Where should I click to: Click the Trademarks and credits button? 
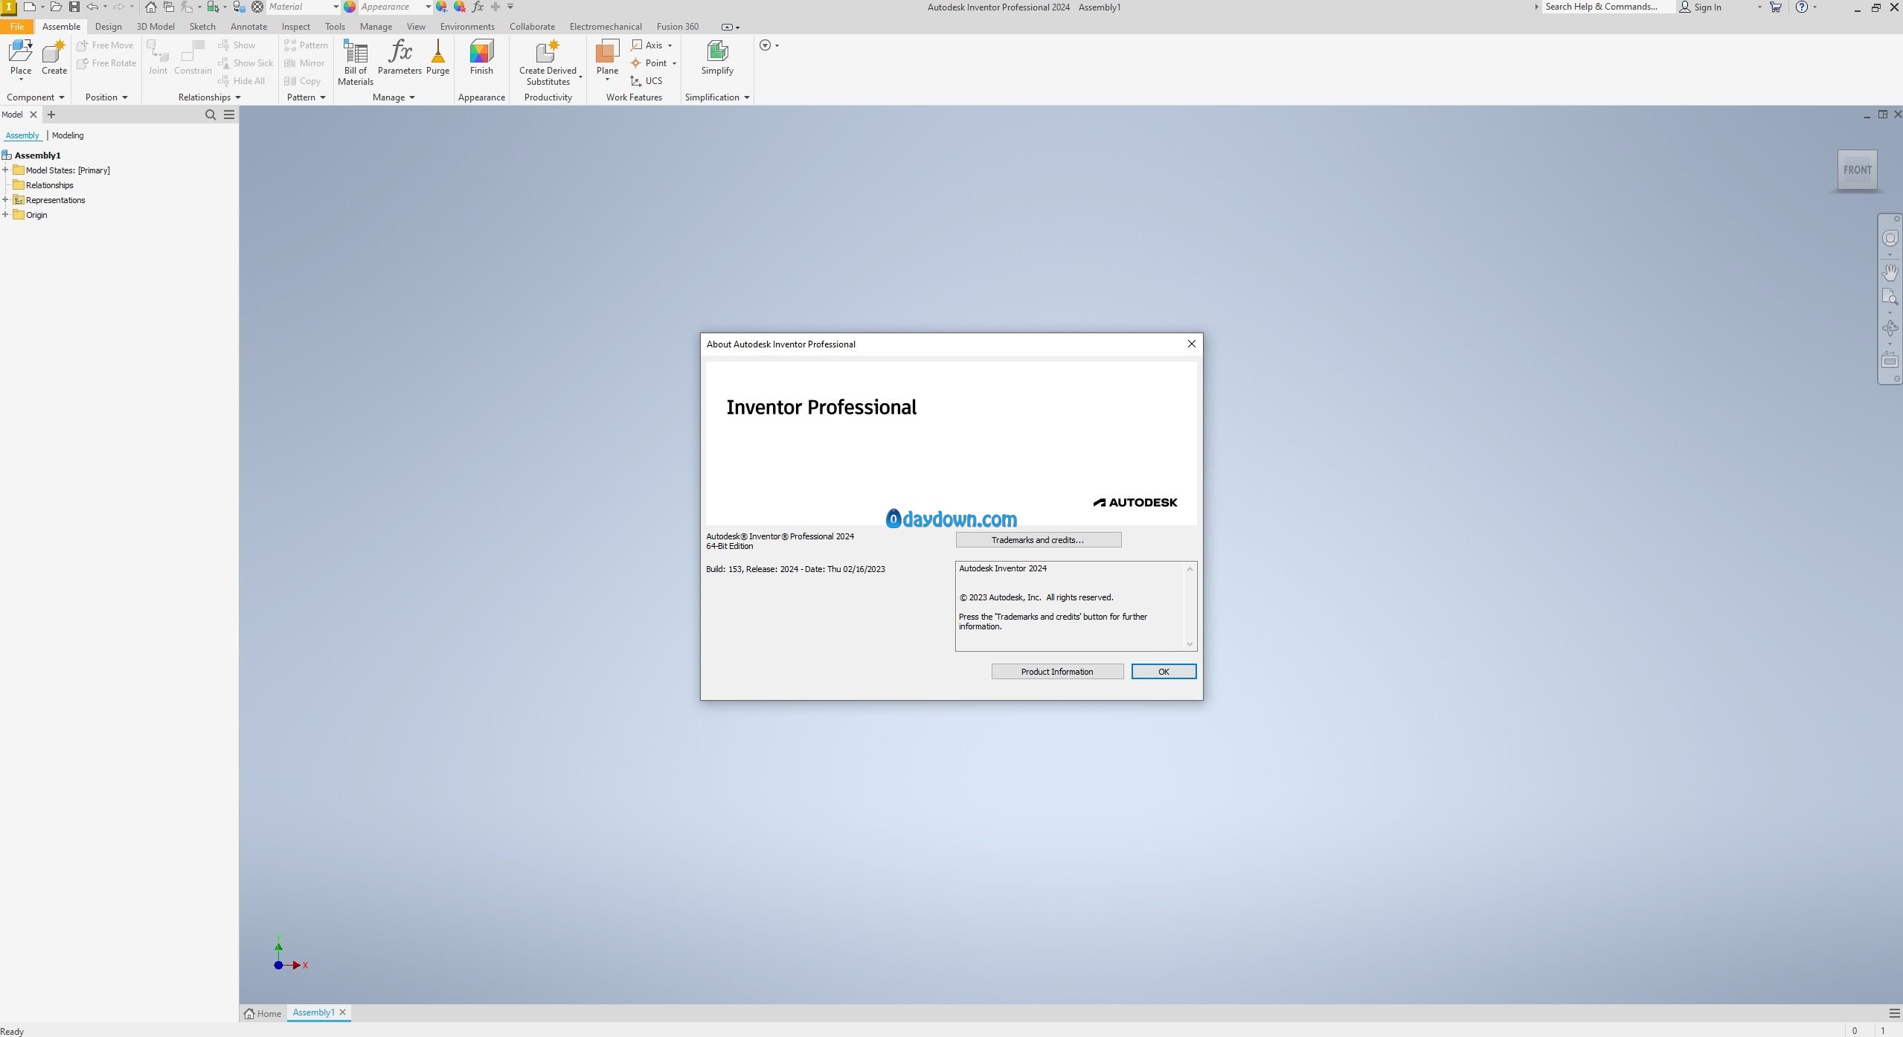click(x=1038, y=540)
